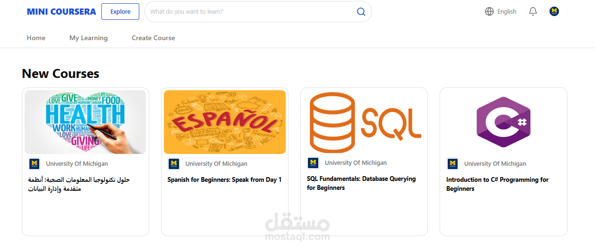Switch to My Learning tab
Viewport: 595px width, 247px height.
(x=89, y=38)
